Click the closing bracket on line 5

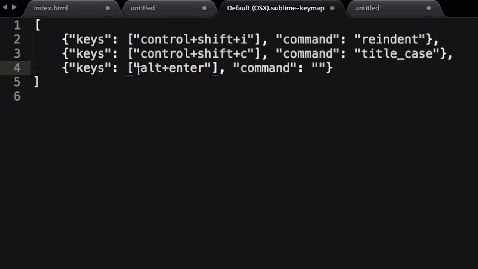click(x=36, y=82)
